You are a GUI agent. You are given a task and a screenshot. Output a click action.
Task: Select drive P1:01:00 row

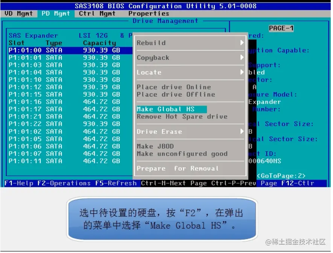(70, 50)
